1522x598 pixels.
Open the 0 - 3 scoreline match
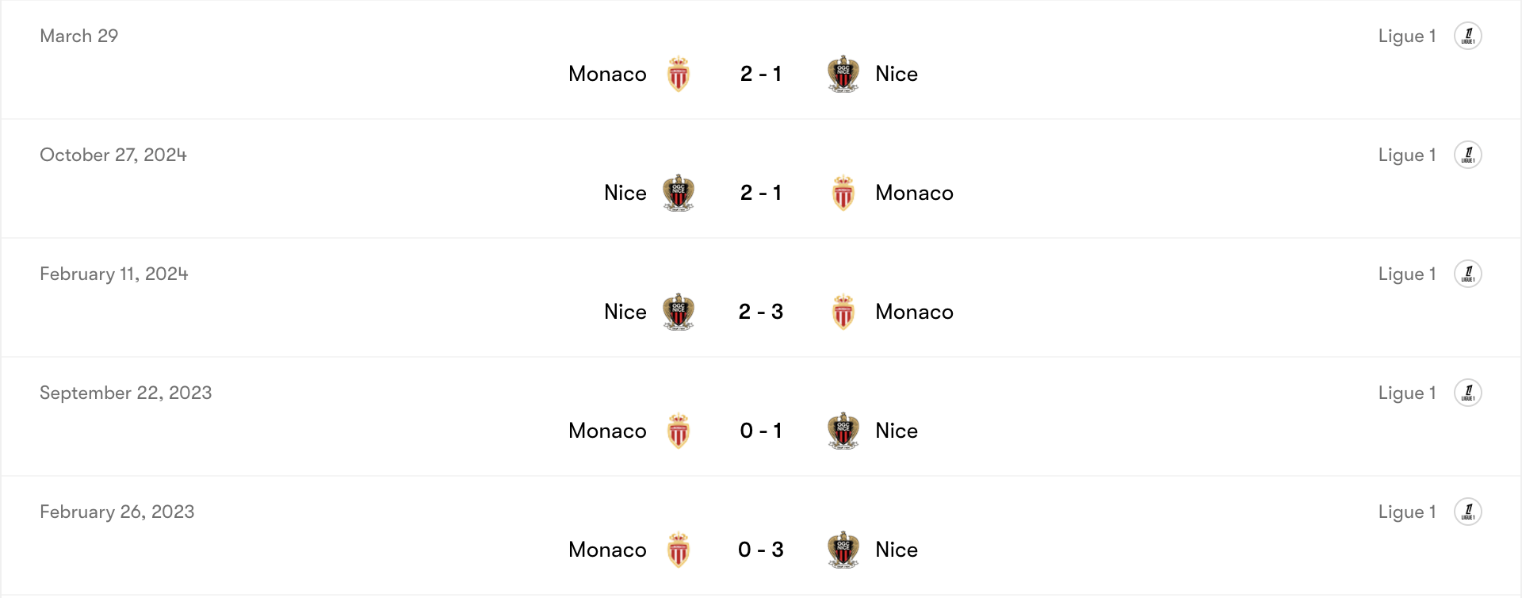coord(761,550)
